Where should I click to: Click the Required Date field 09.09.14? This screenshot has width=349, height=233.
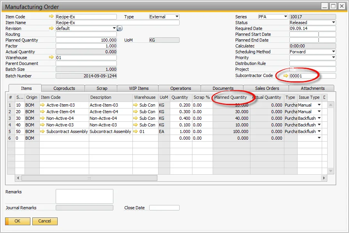point(312,28)
